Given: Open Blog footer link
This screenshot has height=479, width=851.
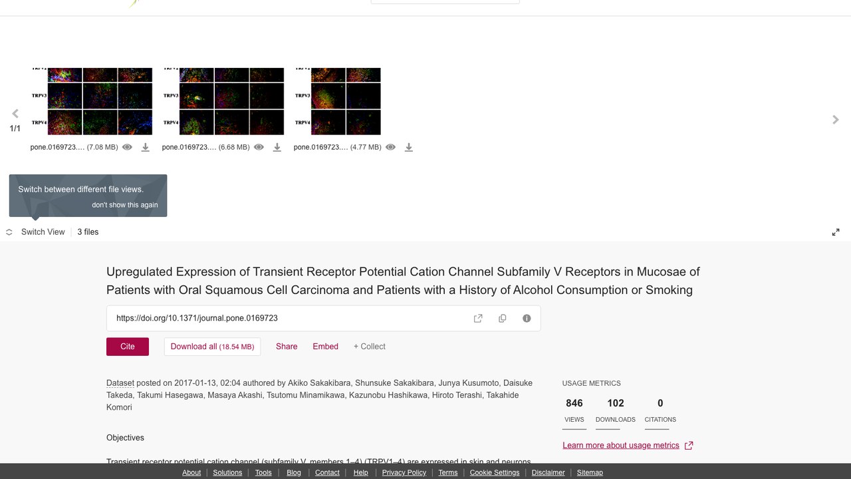Looking at the screenshot, I should pyautogui.click(x=294, y=472).
